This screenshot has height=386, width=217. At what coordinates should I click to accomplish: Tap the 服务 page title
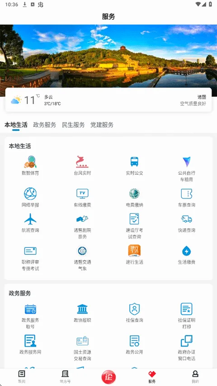pyautogui.click(x=108, y=16)
